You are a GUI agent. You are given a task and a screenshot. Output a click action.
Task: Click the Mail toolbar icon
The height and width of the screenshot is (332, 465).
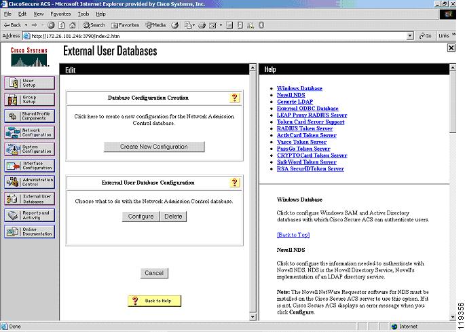[x=188, y=25]
